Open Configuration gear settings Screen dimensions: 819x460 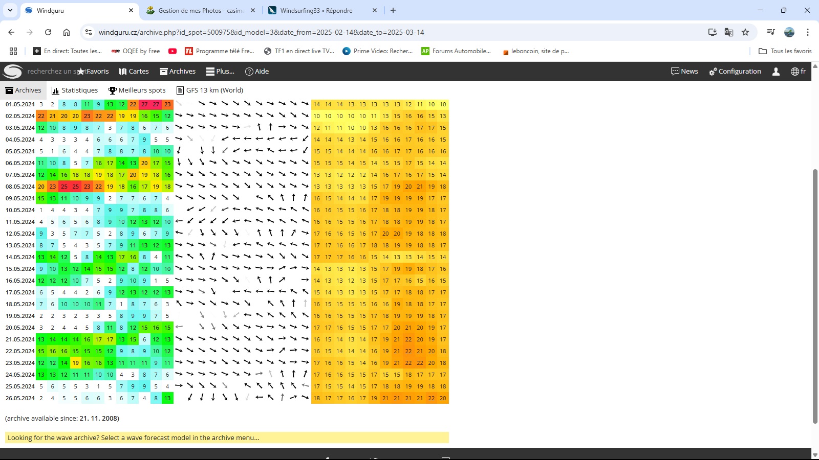click(735, 72)
